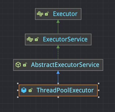This screenshot has height=112, width=115.
Task: Click the top-left selection handle of ThreadPoolExecutor
Action: tap(18, 83)
